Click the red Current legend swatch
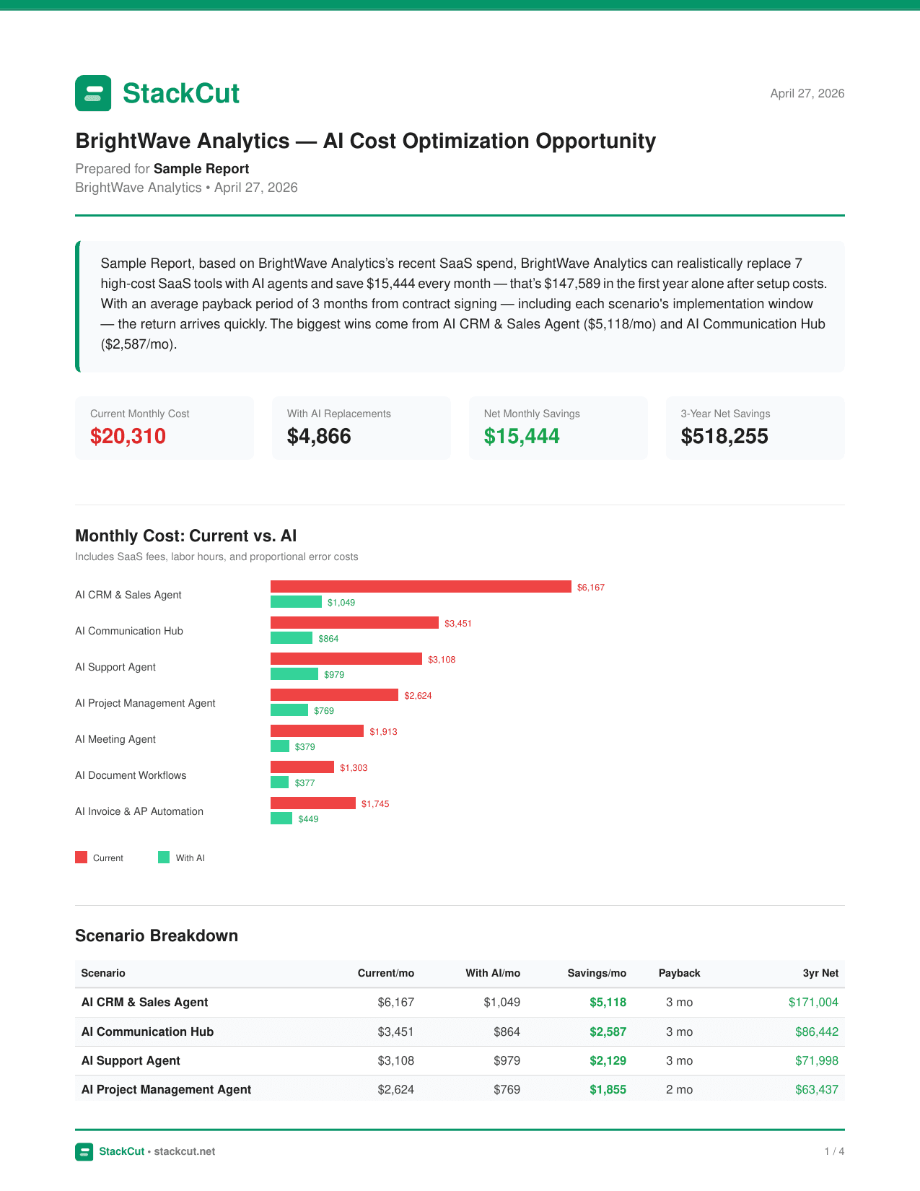Screen dimensions: 920x1191 pos(81,858)
